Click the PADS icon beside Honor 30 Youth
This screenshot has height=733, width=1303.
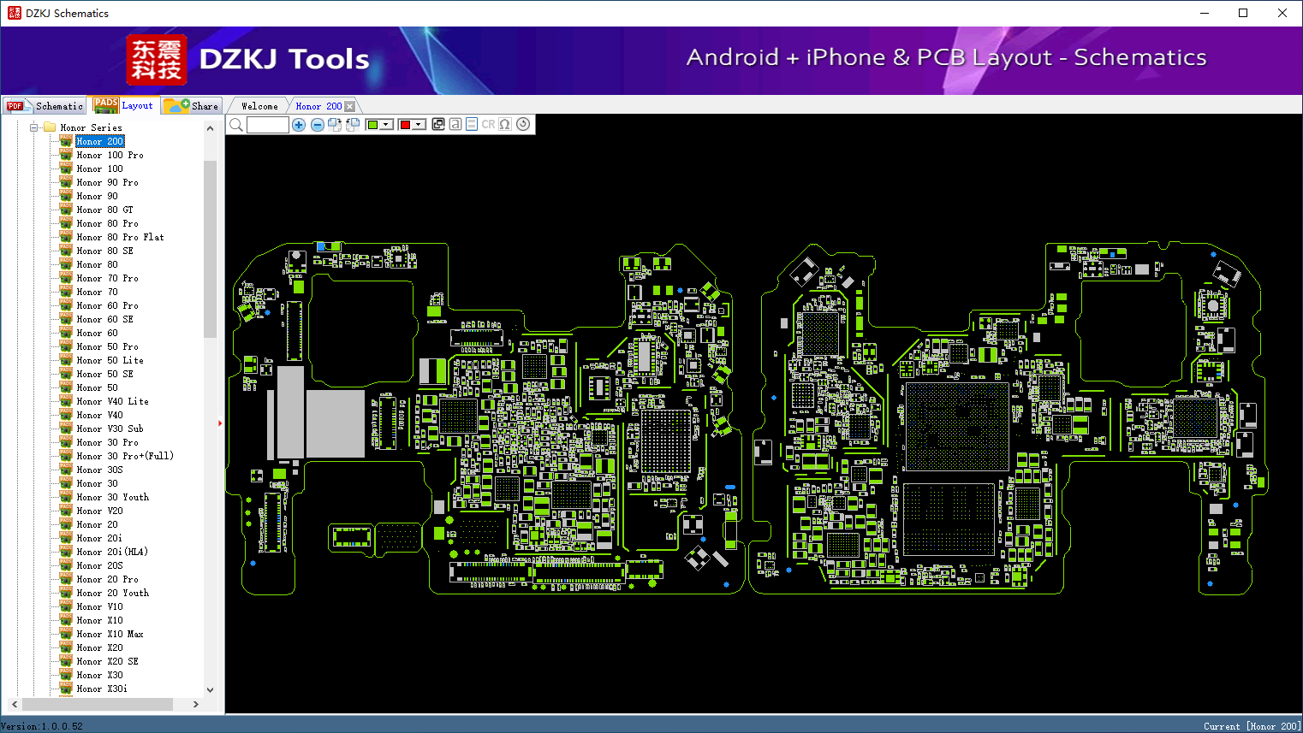66,497
